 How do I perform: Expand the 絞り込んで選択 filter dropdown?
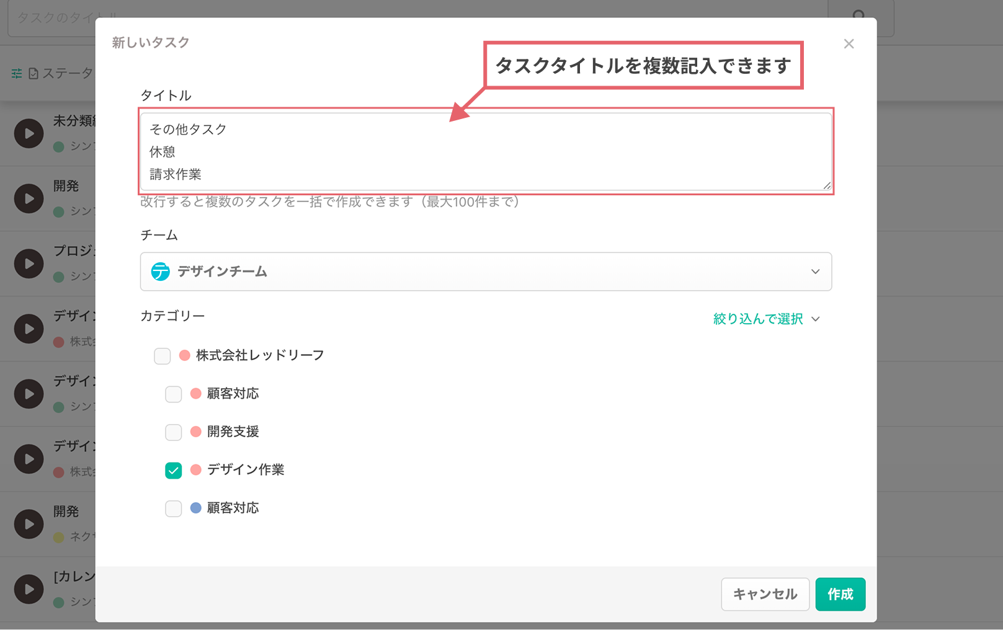pos(767,319)
